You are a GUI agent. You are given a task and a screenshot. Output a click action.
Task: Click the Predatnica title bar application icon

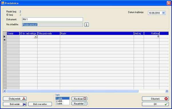pyautogui.click(x=2, y=3)
